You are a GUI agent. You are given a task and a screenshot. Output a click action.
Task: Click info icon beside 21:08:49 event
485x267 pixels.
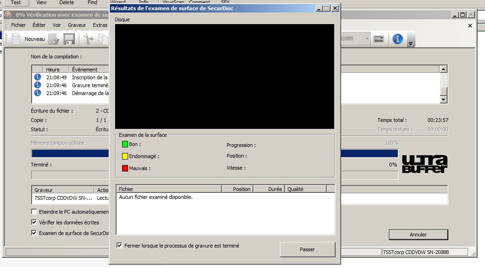pos(38,77)
